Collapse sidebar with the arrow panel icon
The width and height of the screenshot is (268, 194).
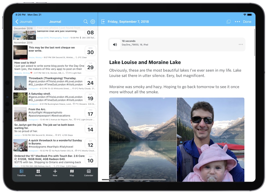click(103, 22)
